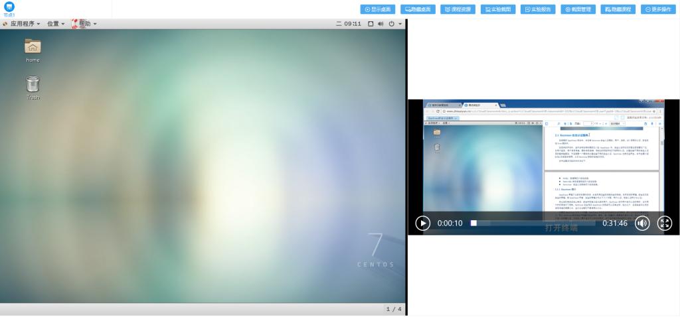
Task: Enter fullscreen mode in video player
Action: (664, 223)
